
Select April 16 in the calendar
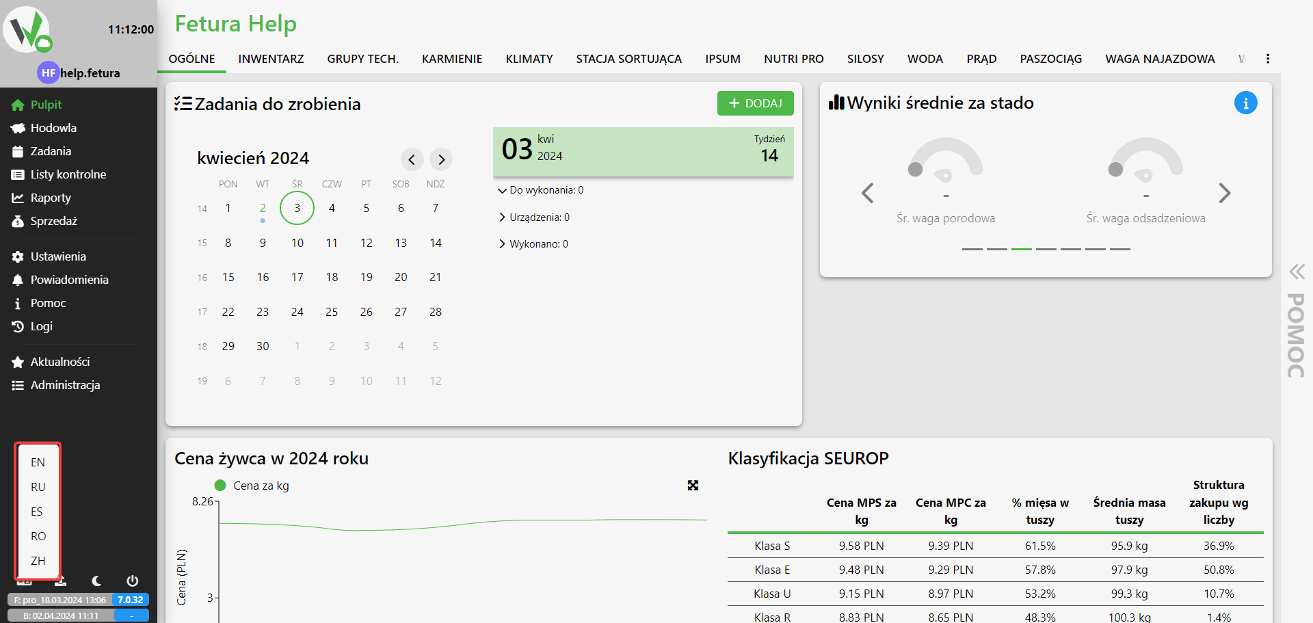pyautogui.click(x=263, y=277)
